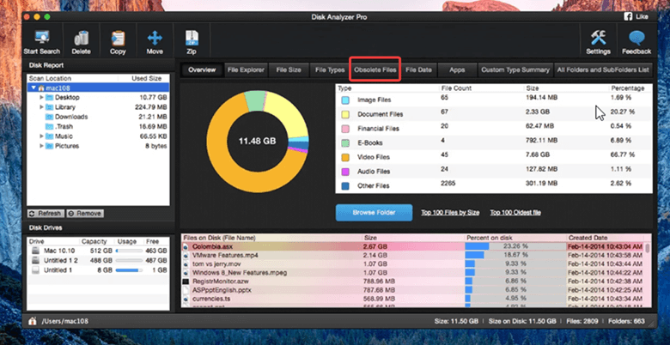
Task: Switch to the Overview tab
Action: pyautogui.click(x=202, y=70)
